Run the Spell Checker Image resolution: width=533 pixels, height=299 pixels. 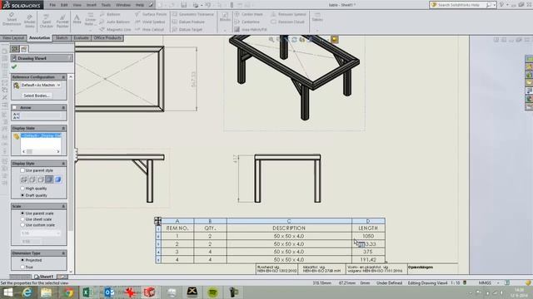pos(47,21)
